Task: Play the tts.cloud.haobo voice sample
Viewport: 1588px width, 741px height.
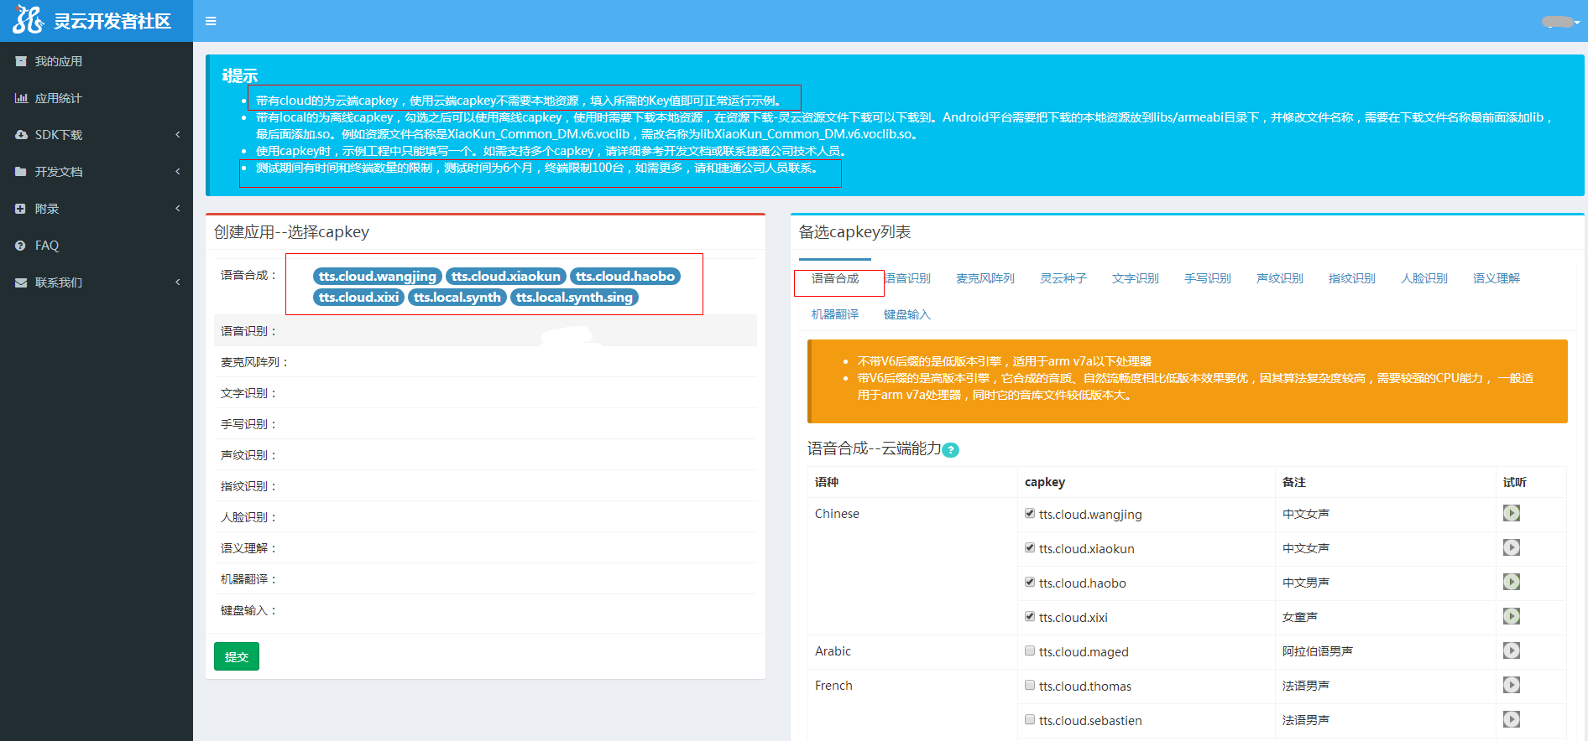Action: pos(1512,582)
